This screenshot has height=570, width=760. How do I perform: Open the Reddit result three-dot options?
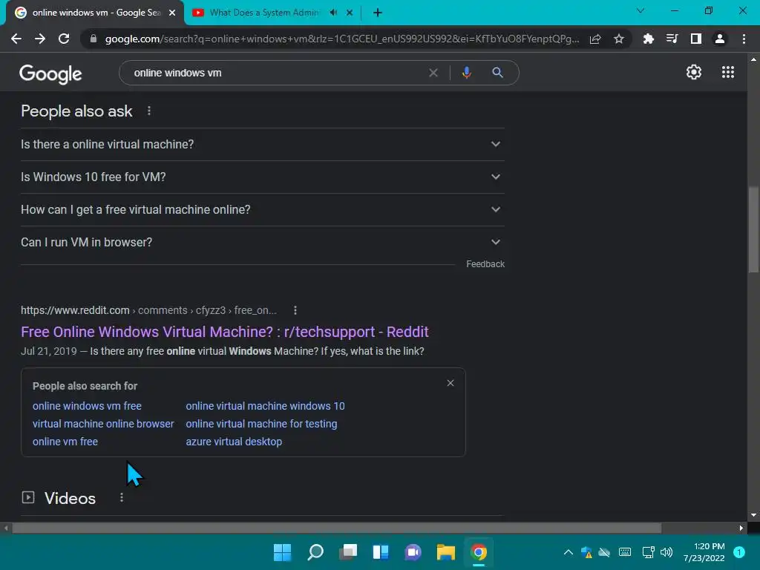click(x=295, y=310)
